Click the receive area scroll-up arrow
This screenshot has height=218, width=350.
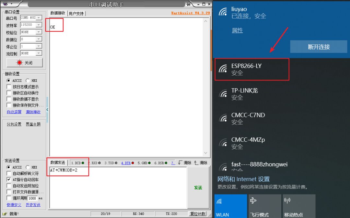tap(205, 21)
